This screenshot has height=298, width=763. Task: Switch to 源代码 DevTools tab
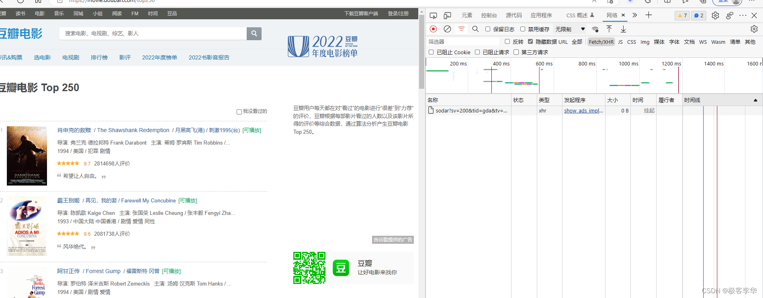514,15
